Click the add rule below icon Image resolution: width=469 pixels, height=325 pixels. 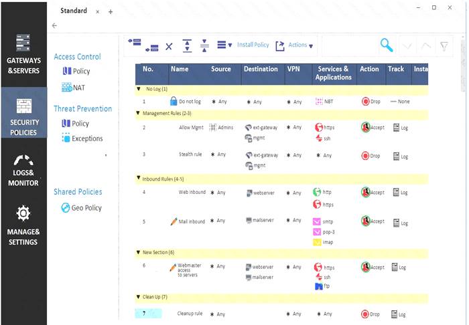pos(152,48)
